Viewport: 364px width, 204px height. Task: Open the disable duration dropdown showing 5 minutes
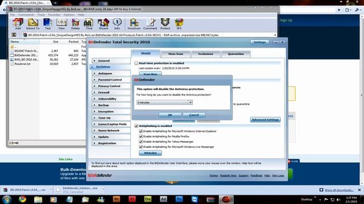point(164,102)
